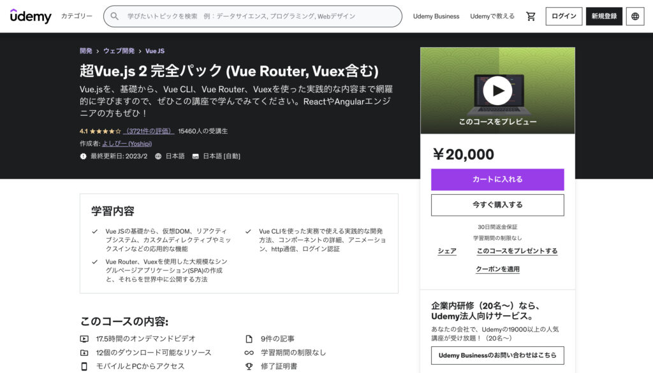The width and height of the screenshot is (653, 373).
Task: Open instructor よしぴー (Yoshipi) link
Action: pos(127,144)
